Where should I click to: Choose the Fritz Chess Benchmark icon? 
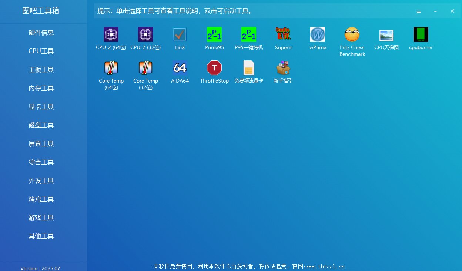[352, 34]
